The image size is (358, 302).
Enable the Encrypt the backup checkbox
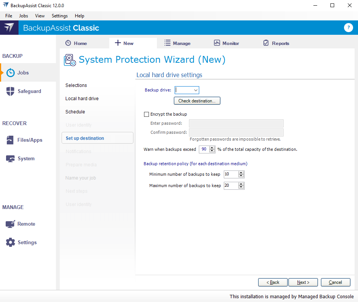click(x=146, y=114)
